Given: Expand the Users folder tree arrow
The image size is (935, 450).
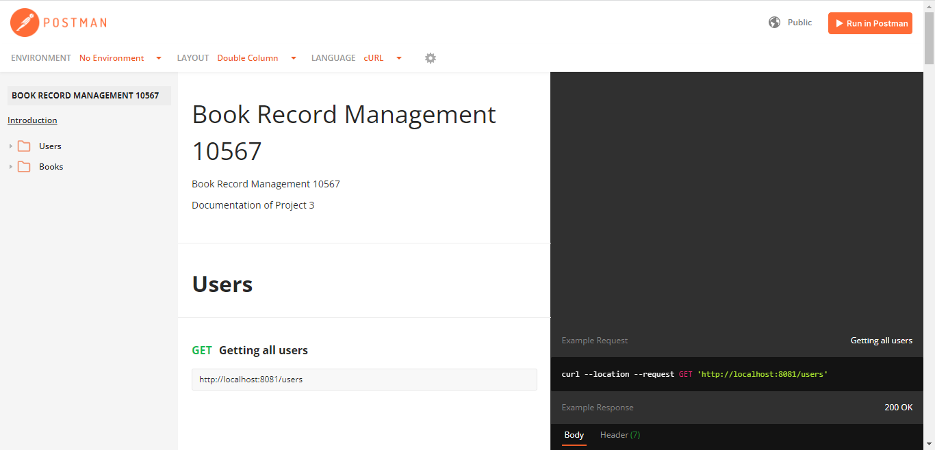Looking at the screenshot, I should click(11, 146).
